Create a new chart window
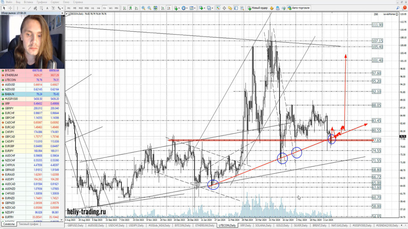Screen dimensions: 408x229 202,7
